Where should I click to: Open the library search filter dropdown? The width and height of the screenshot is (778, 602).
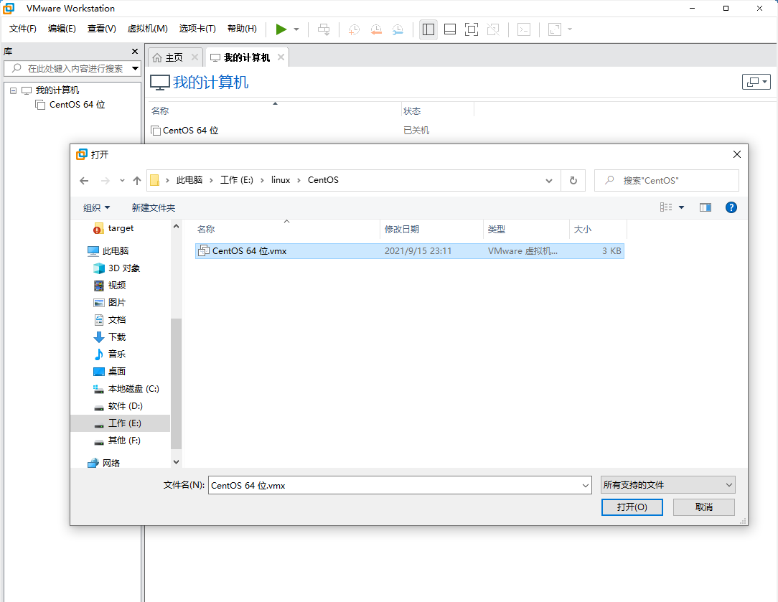(x=135, y=68)
